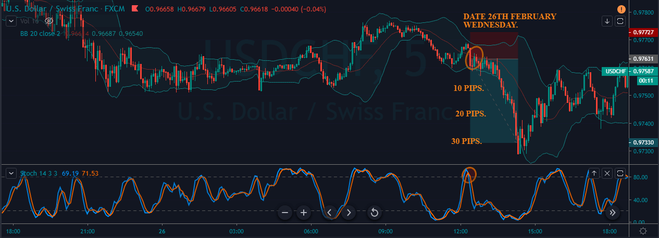Click the red flag next to FXCM

point(135,9)
